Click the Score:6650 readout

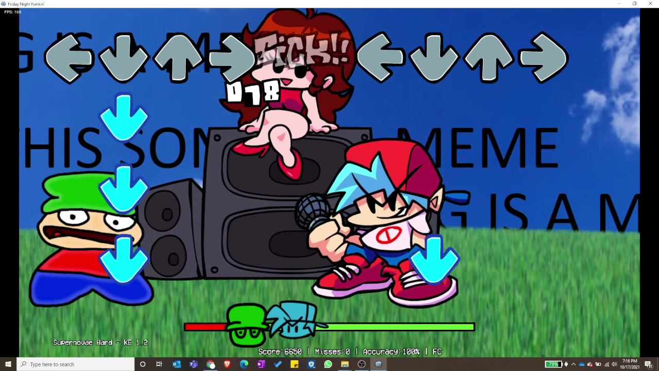coord(280,351)
